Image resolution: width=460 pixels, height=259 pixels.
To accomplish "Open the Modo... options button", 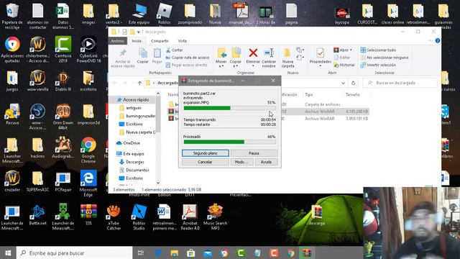I will click(241, 162).
